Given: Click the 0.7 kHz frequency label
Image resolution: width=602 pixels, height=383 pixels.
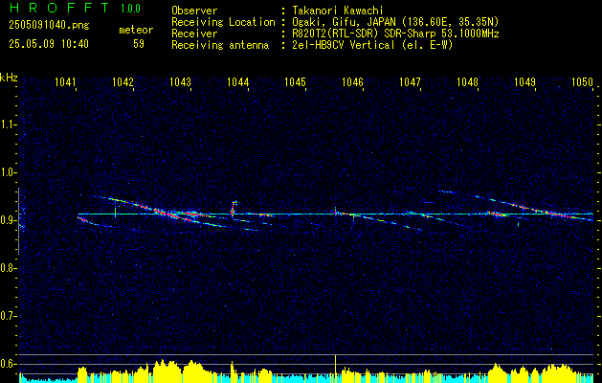Looking at the screenshot, I should (8, 316).
